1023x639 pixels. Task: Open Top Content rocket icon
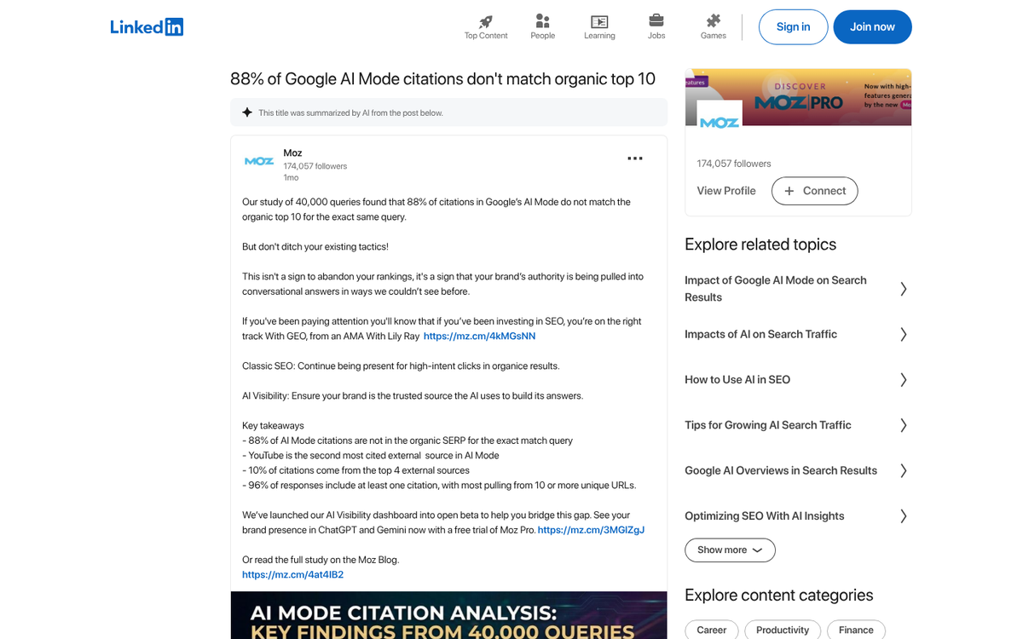click(486, 21)
